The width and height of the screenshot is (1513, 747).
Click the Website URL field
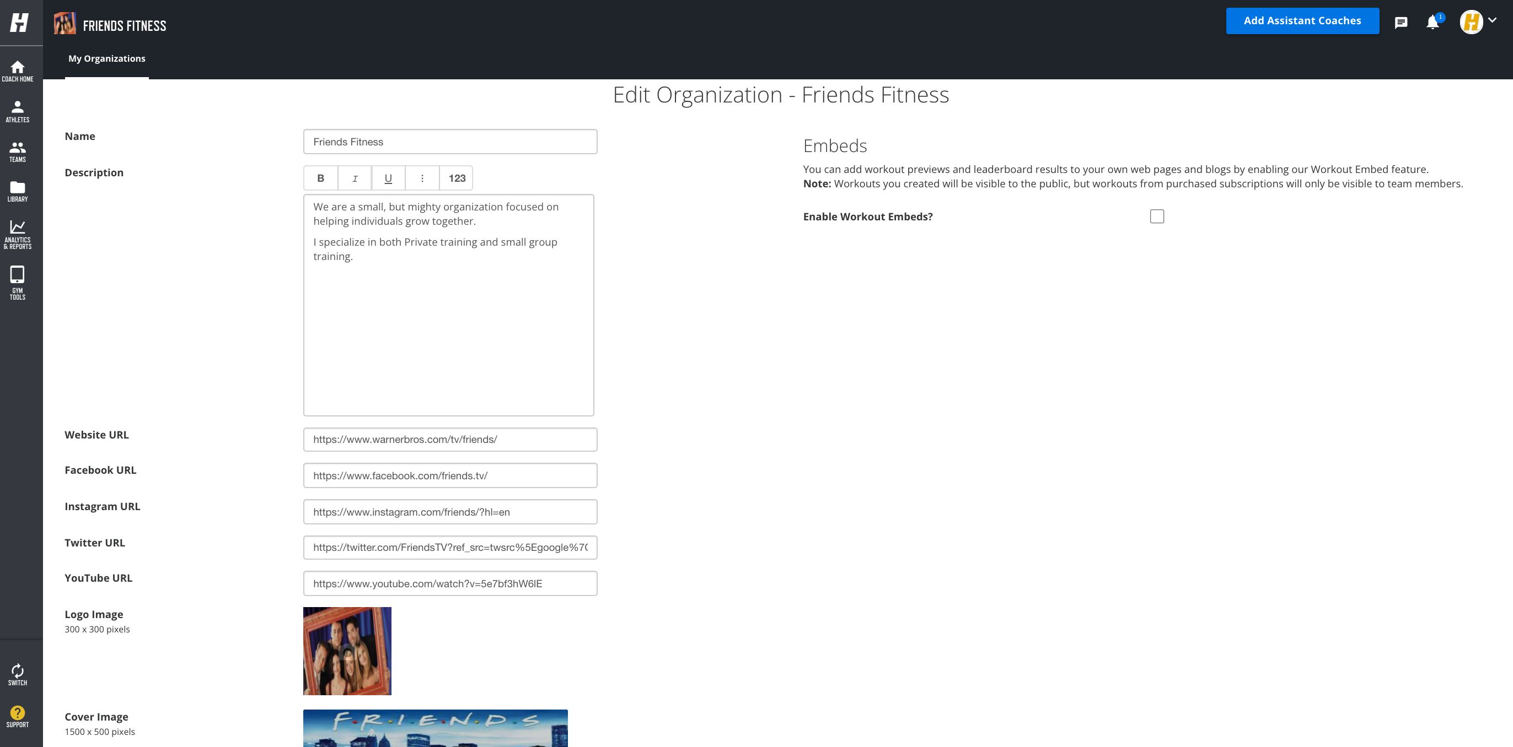[450, 440]
